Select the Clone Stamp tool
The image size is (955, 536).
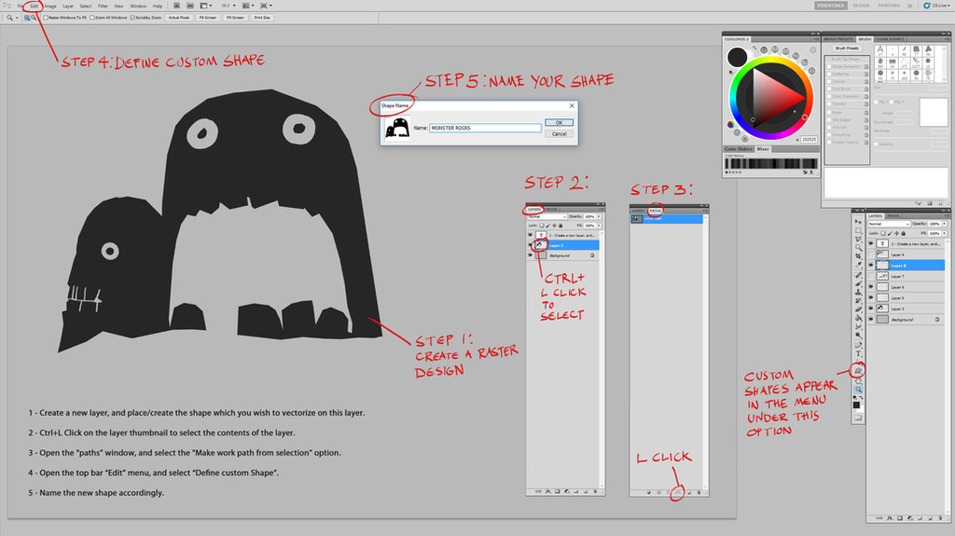point(858,292)
